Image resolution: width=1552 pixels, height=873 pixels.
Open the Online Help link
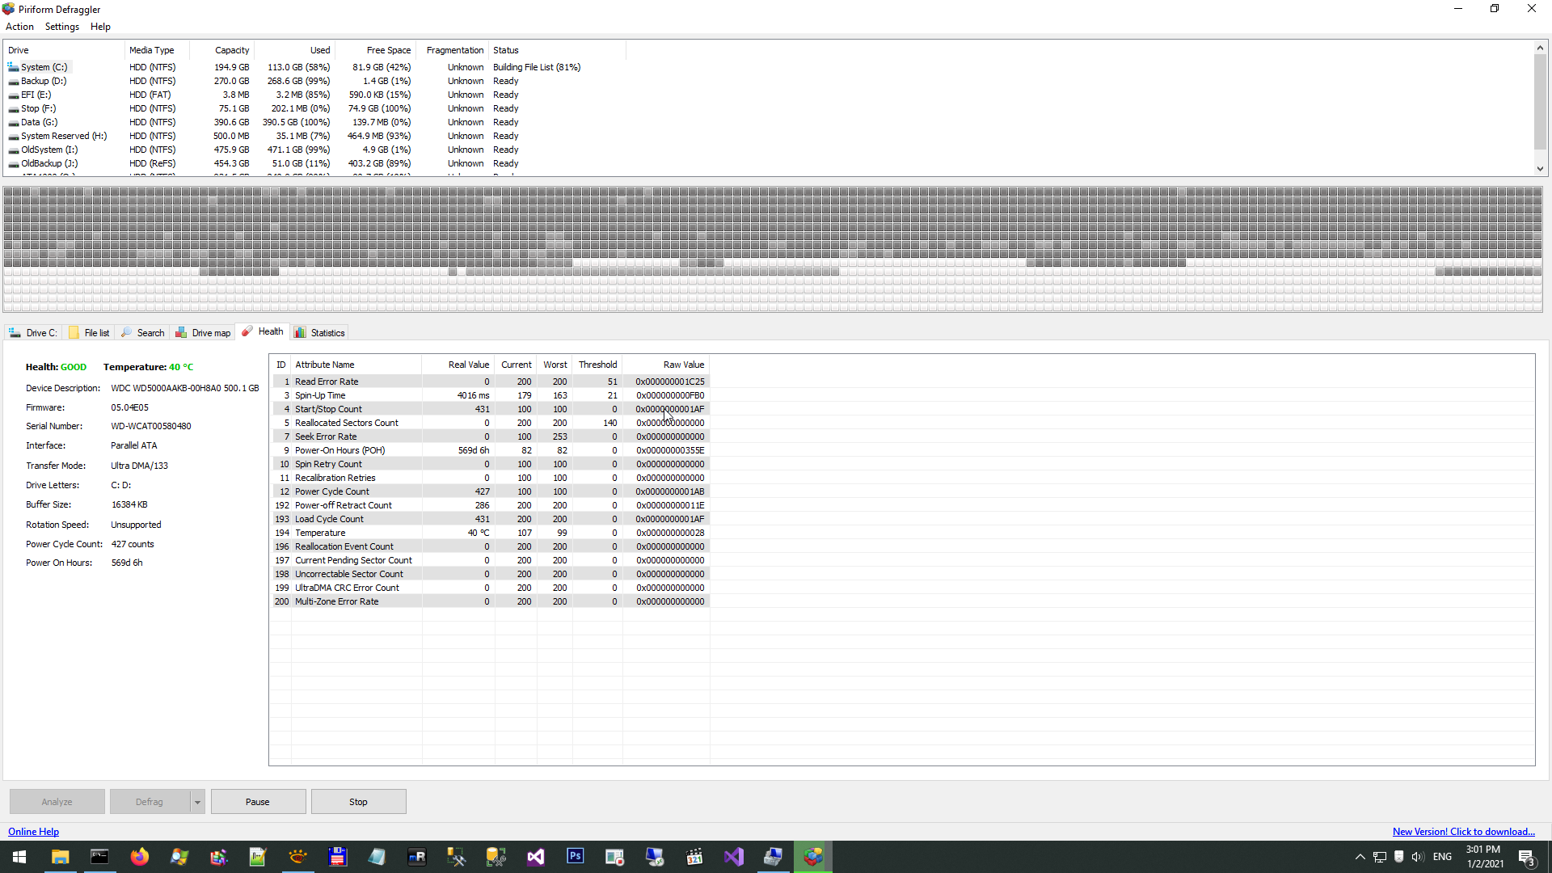tap(33, 832)
